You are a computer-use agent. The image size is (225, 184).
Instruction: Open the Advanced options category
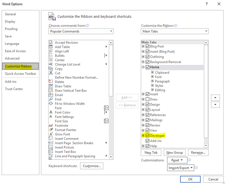click(12, 58)
